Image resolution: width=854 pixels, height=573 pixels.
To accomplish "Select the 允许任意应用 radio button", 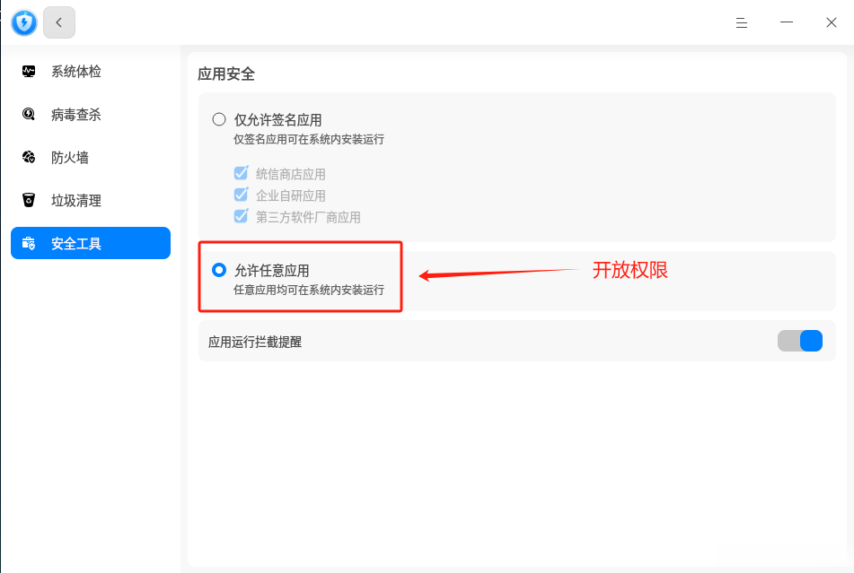I will [x=219, y=269].
